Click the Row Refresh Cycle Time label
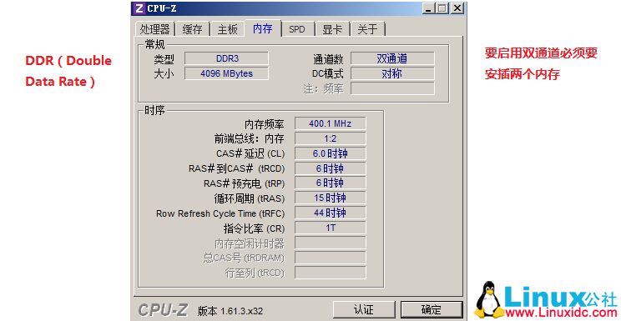This screenshot has height=321, width=621. point(220,213)
